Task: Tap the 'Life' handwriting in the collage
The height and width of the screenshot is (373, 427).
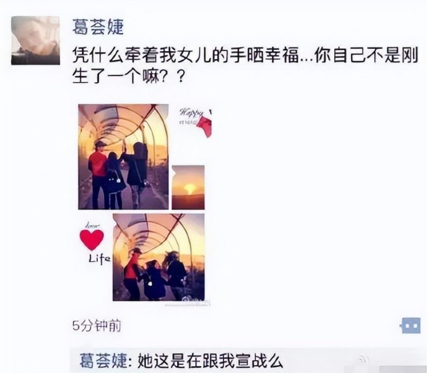Action: click(100, 259)
